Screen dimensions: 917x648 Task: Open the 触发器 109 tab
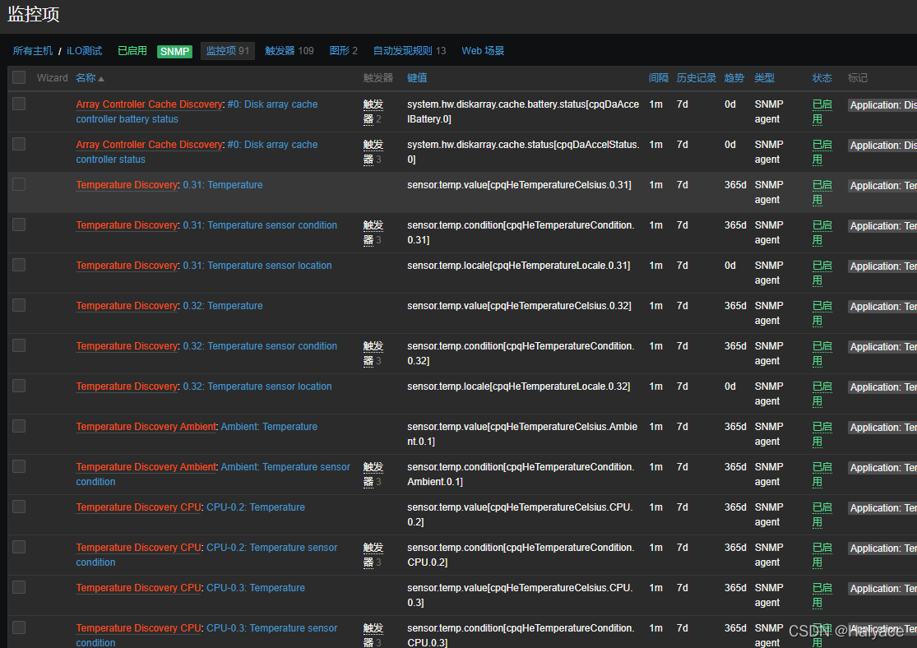[x=289, y=51]
